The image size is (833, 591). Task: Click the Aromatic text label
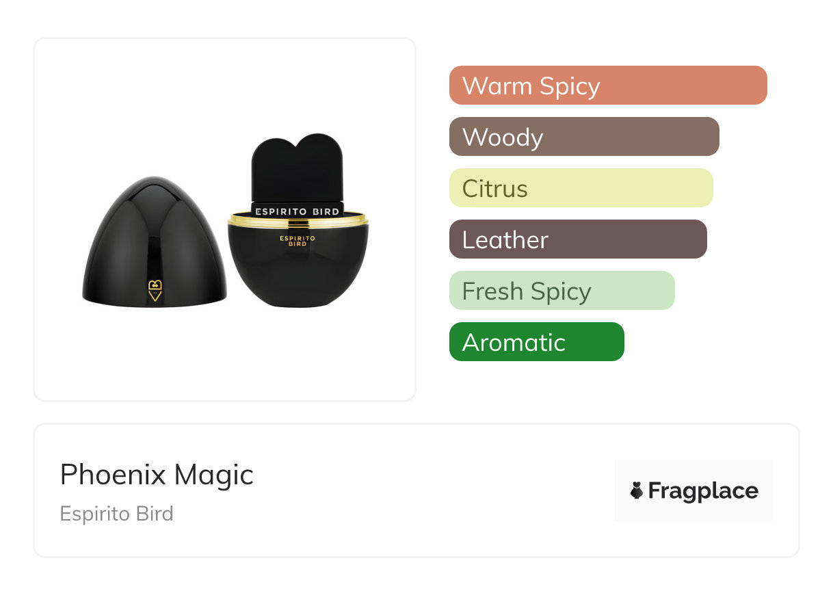(x=514, y=342)
